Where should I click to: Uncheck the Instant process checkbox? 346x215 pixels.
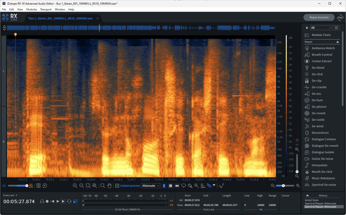click(117, 186)
